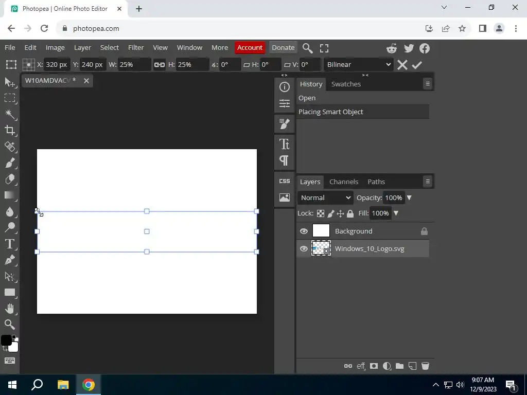Toggle lock image pixels brush icon
Viewport: 527px width, 395px height.
pyautogui.click(x=331, y=213)
